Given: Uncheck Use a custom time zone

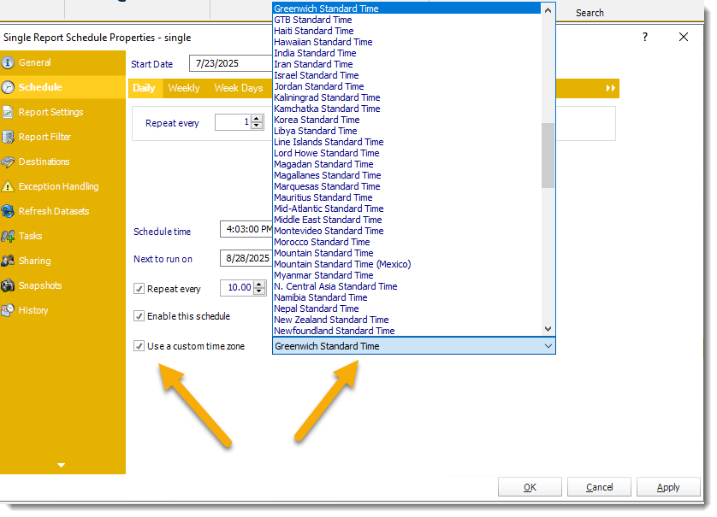Looking at the screenshot, I should [x=139, y=346].
